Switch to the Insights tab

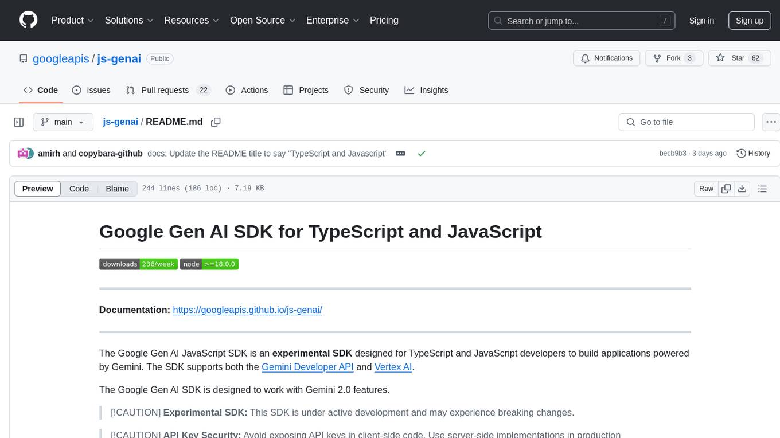coord(426,90)
